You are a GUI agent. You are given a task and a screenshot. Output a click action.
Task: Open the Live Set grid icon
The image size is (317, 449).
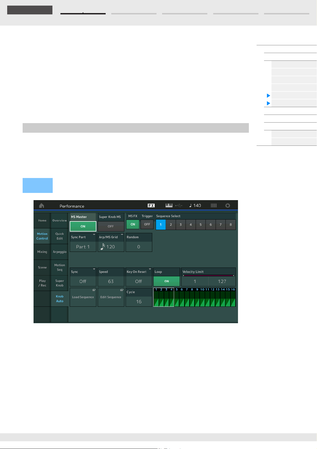click(214, 205)
